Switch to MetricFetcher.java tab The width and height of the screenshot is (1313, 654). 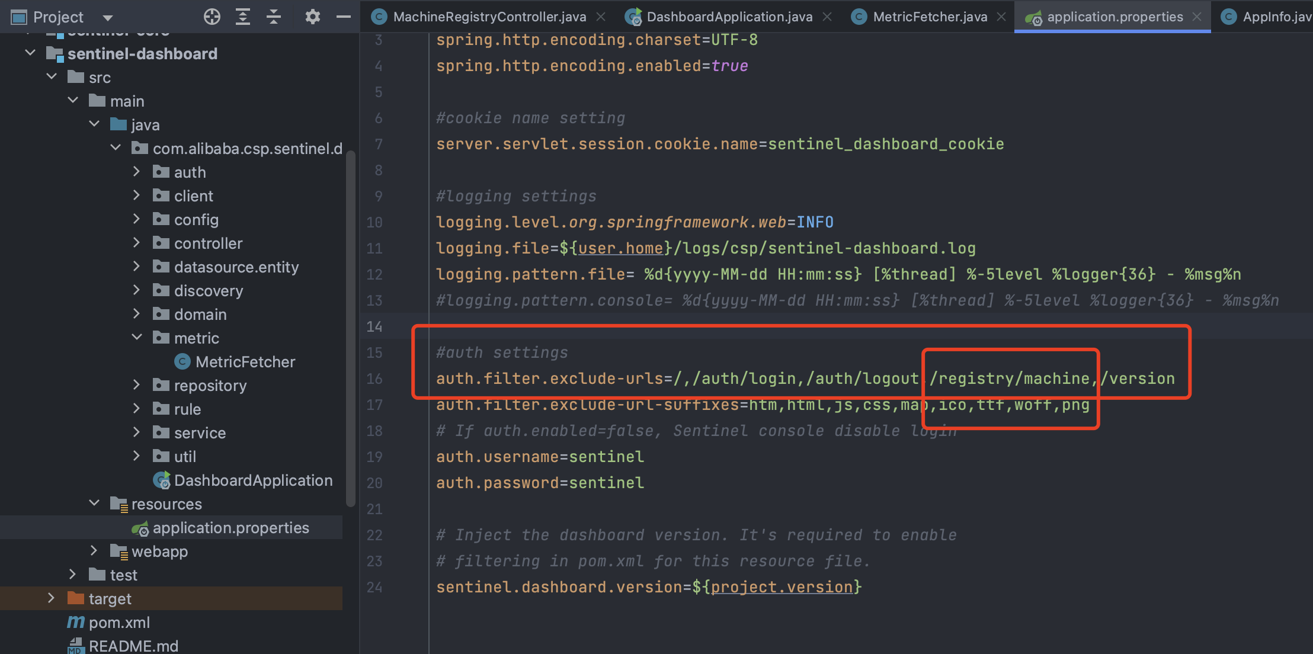[x=930, y=17]
